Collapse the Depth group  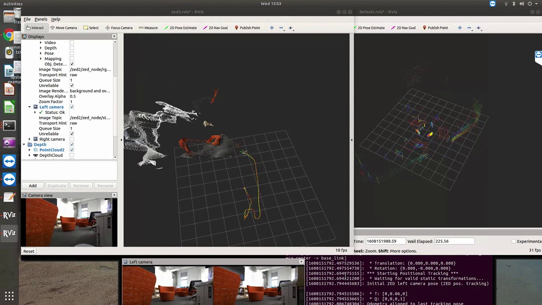click(24, 144)
